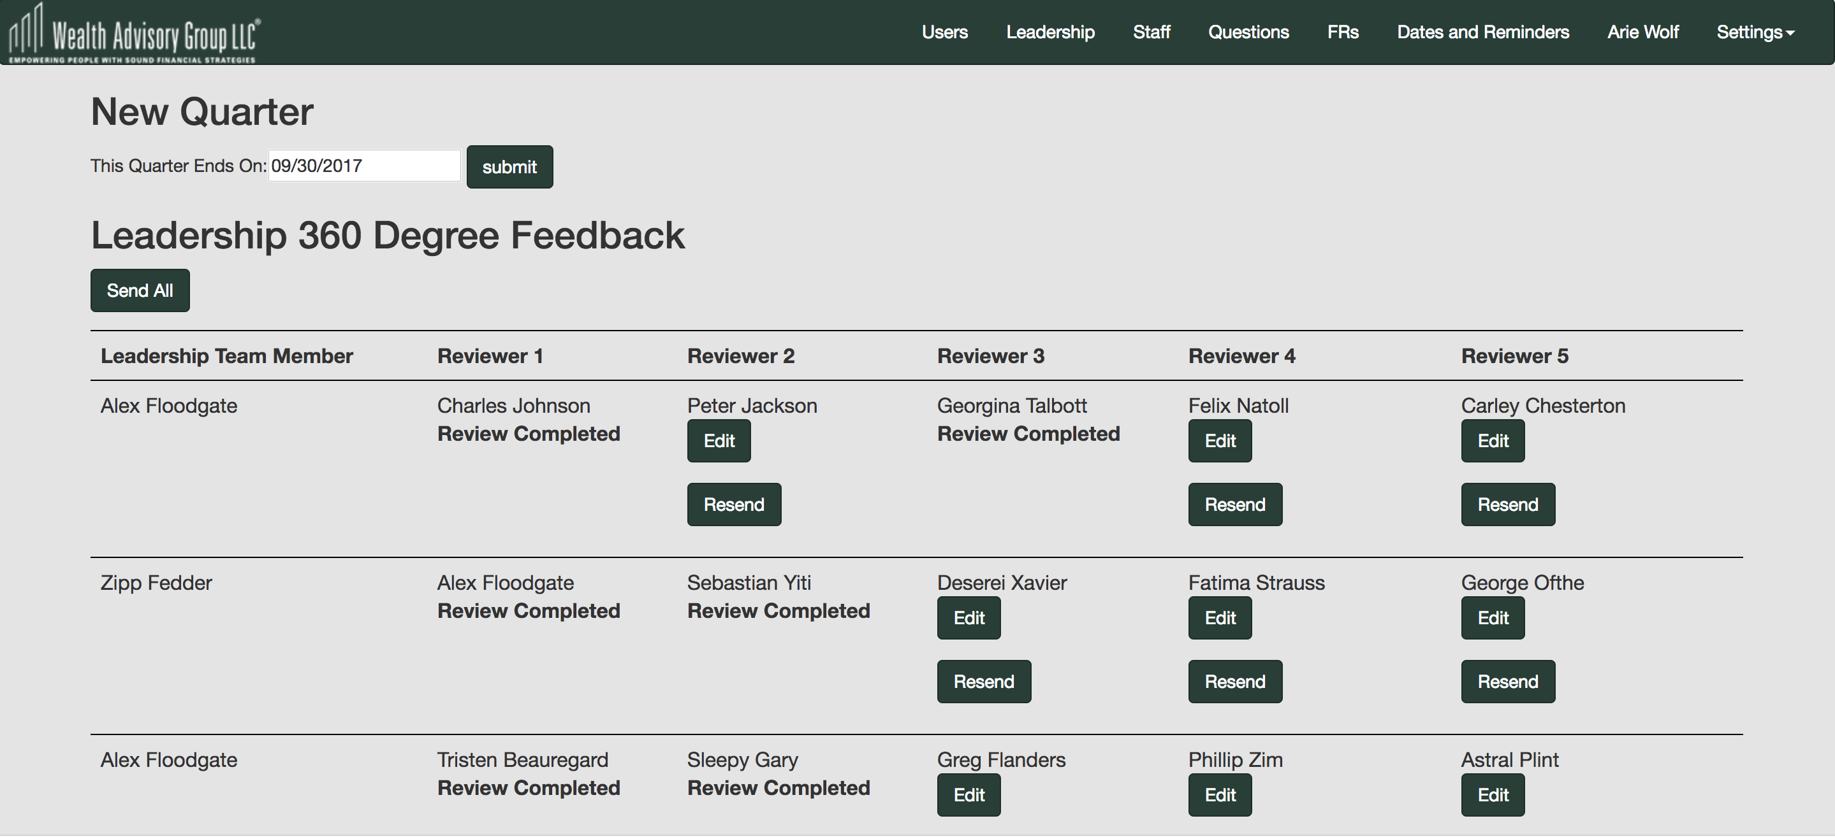Edit reviewer Felix Natoll

click(1219, 441)
